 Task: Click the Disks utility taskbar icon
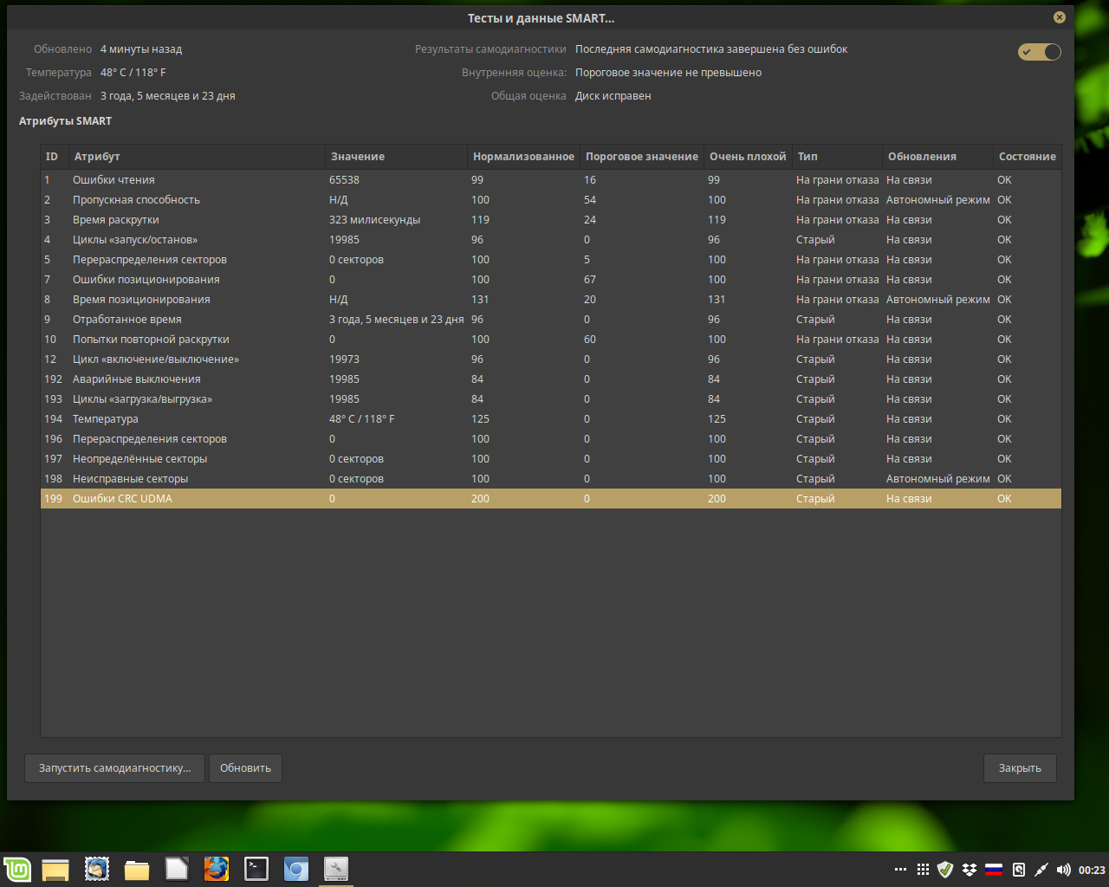click(x=336, y=869)
